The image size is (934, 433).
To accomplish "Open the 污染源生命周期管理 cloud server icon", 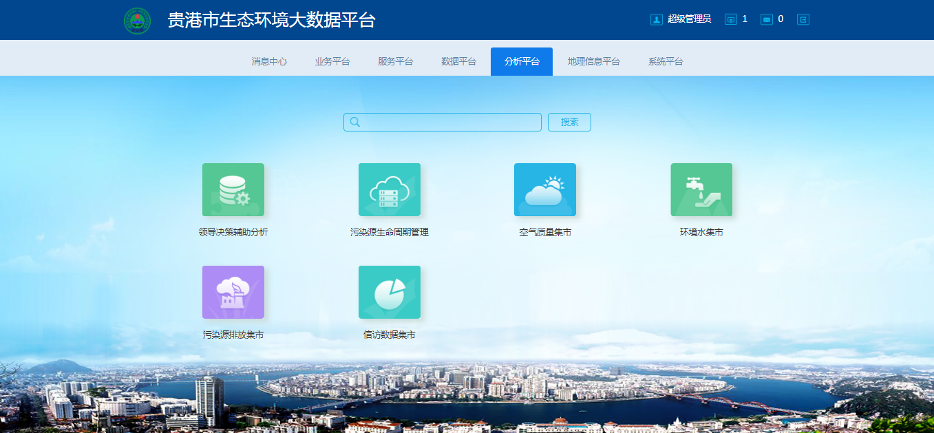I will (x=389, y=189).
